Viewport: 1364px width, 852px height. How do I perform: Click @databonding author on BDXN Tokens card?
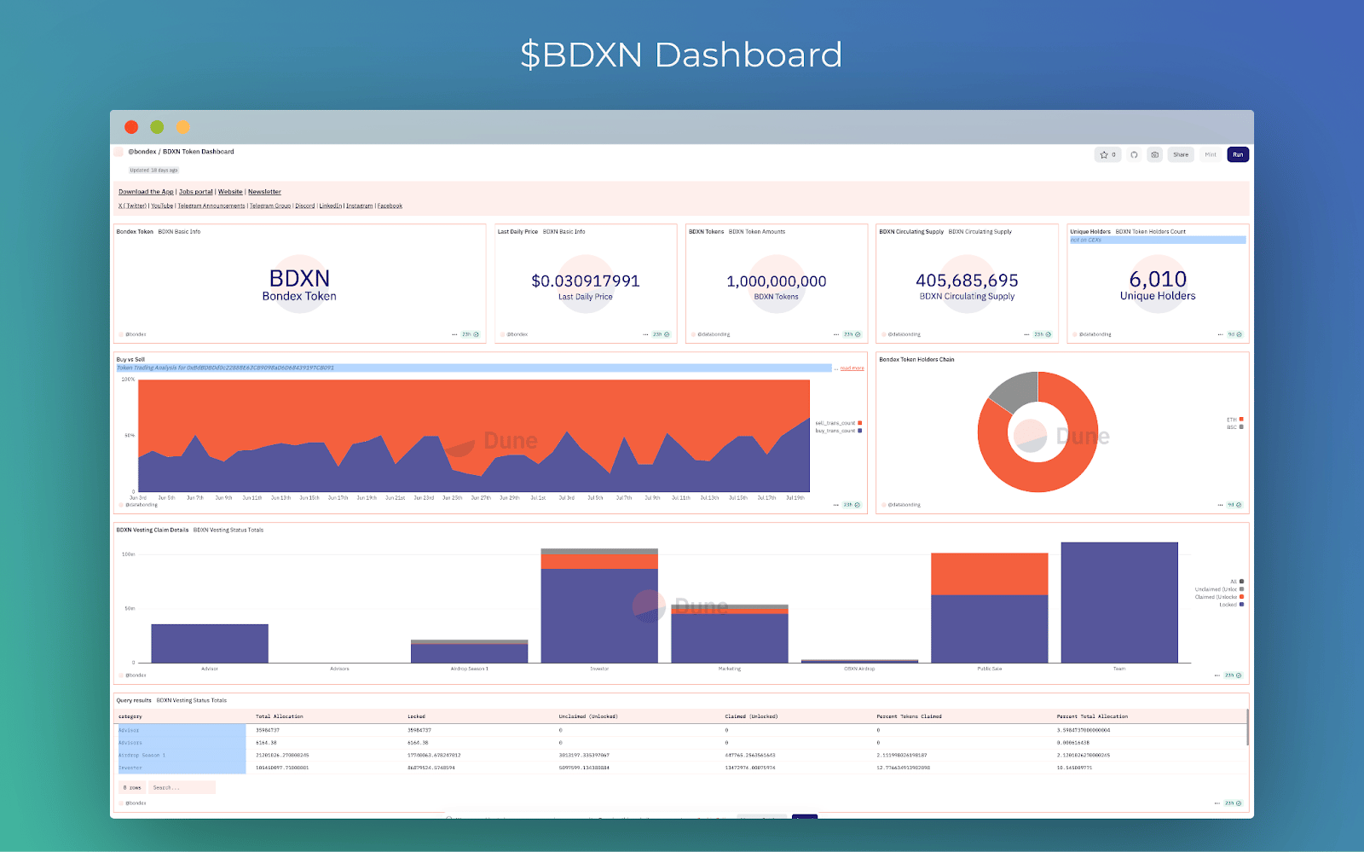pyautogui.click(x=714, y=334)
